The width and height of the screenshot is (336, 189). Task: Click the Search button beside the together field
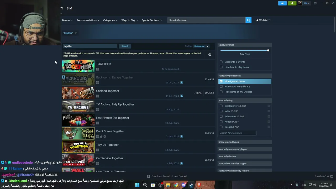pyautogui.click(x=125, y=46)
